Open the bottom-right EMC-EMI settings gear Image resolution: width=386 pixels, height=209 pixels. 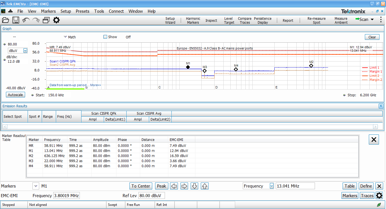[379, 195]
